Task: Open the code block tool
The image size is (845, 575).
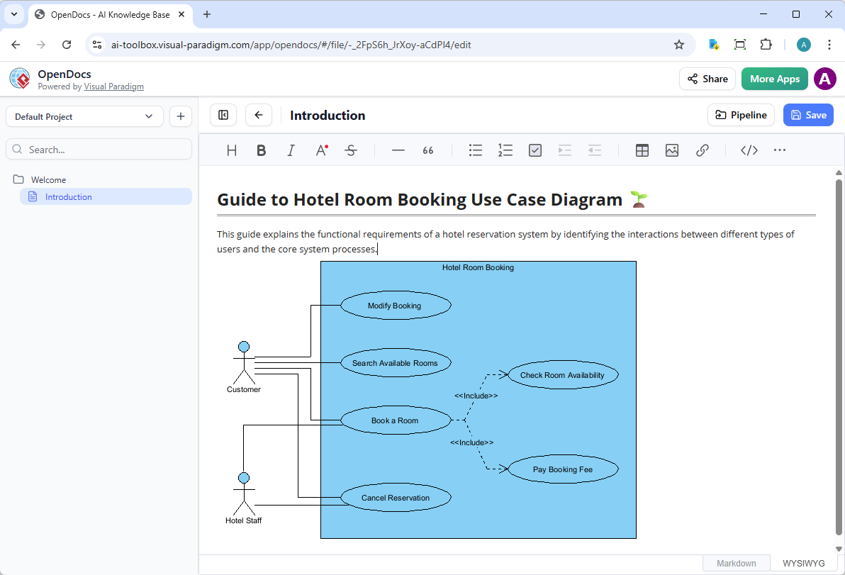Action: click(x=749, y=150)
